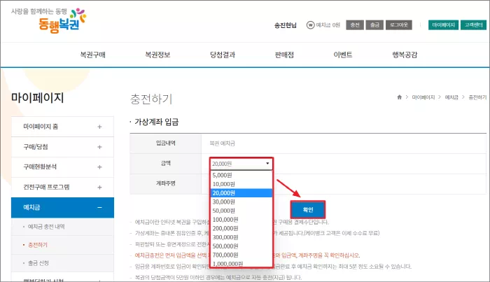Select 1,000,000원 from the amount list
490x282 pixels.
tap(241, 264)
